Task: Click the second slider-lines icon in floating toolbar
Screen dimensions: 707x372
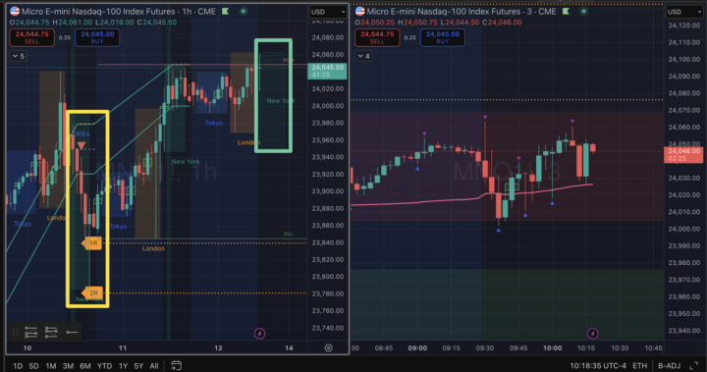Action: pyautogui.click(x=51, y=333)
